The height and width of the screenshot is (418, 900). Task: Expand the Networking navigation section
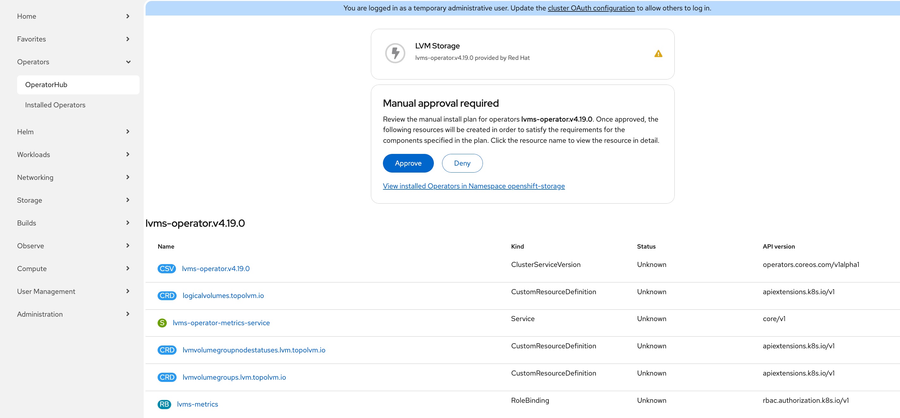coord(73,177)
